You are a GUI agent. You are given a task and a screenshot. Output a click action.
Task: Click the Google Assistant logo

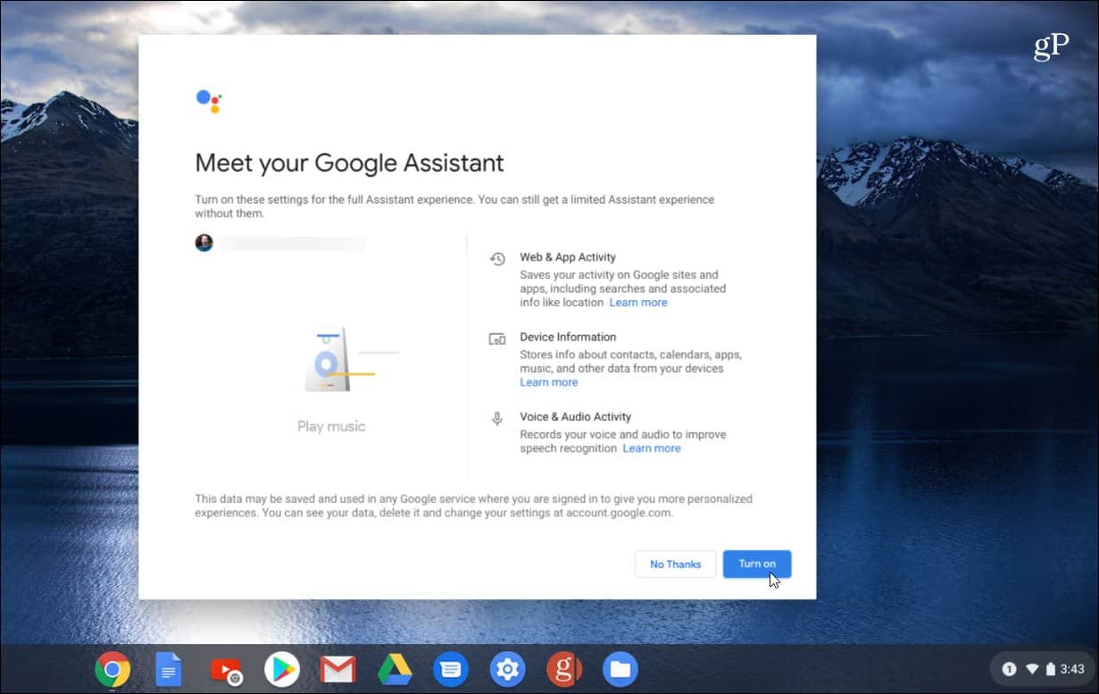[x=208, y=101]
